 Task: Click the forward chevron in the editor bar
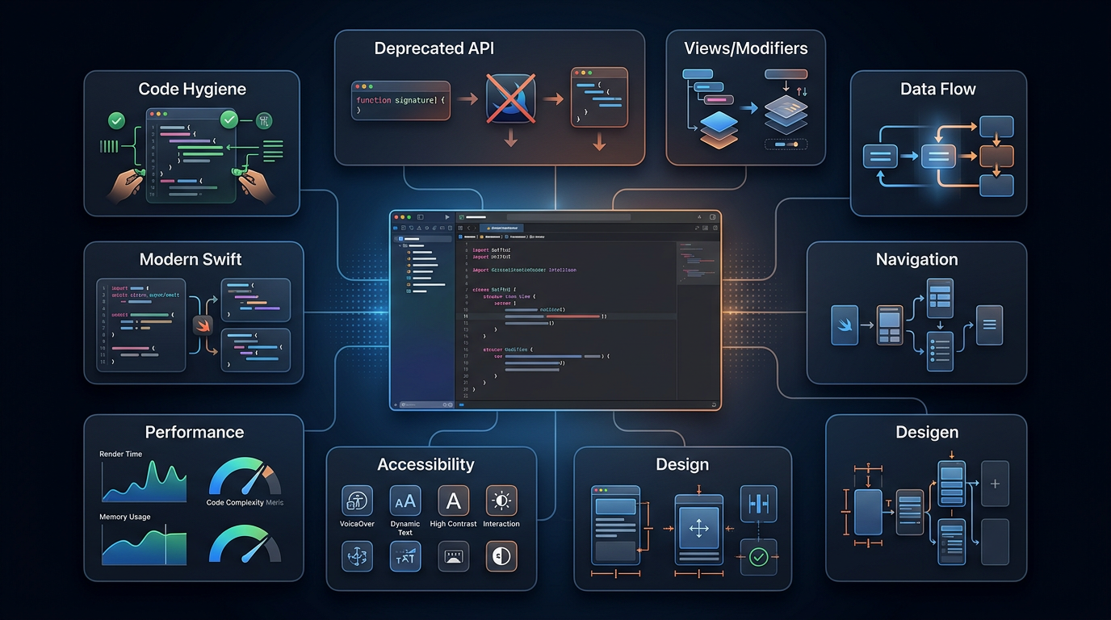pyautogui.click(x=476, y=228)
